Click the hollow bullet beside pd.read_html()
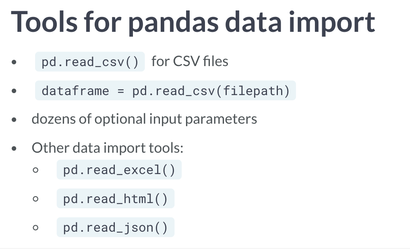Screen dimensions: 410x249 pos(35,199)
